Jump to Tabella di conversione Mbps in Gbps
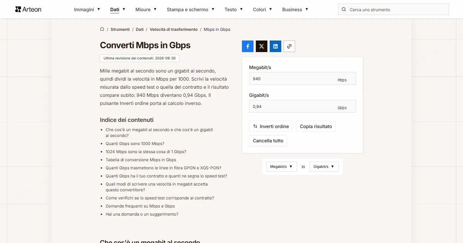463x243 pixels. click(x=141, y=160)
